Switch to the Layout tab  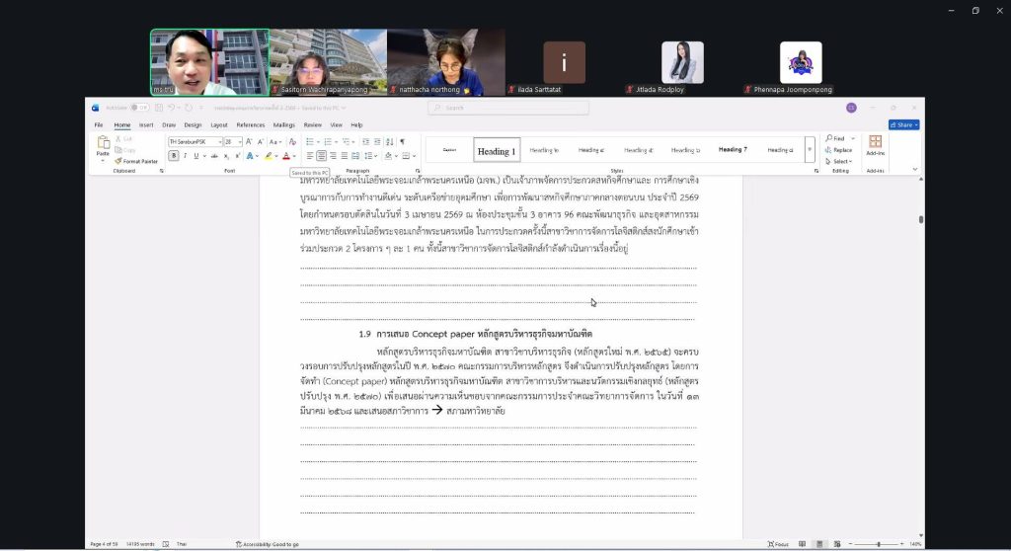click(218, 125)
